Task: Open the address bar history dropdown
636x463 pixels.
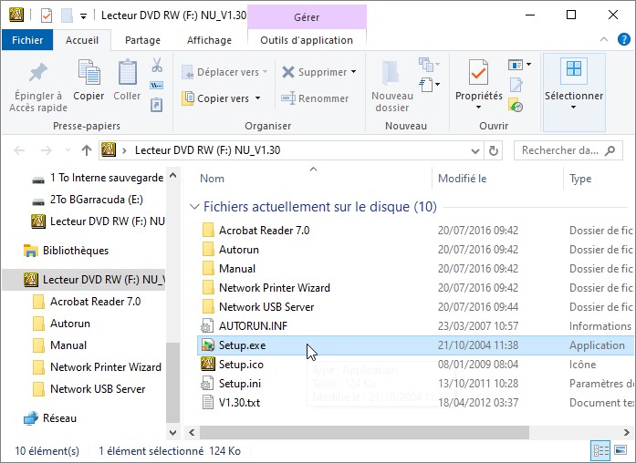Action: [475, 151]
